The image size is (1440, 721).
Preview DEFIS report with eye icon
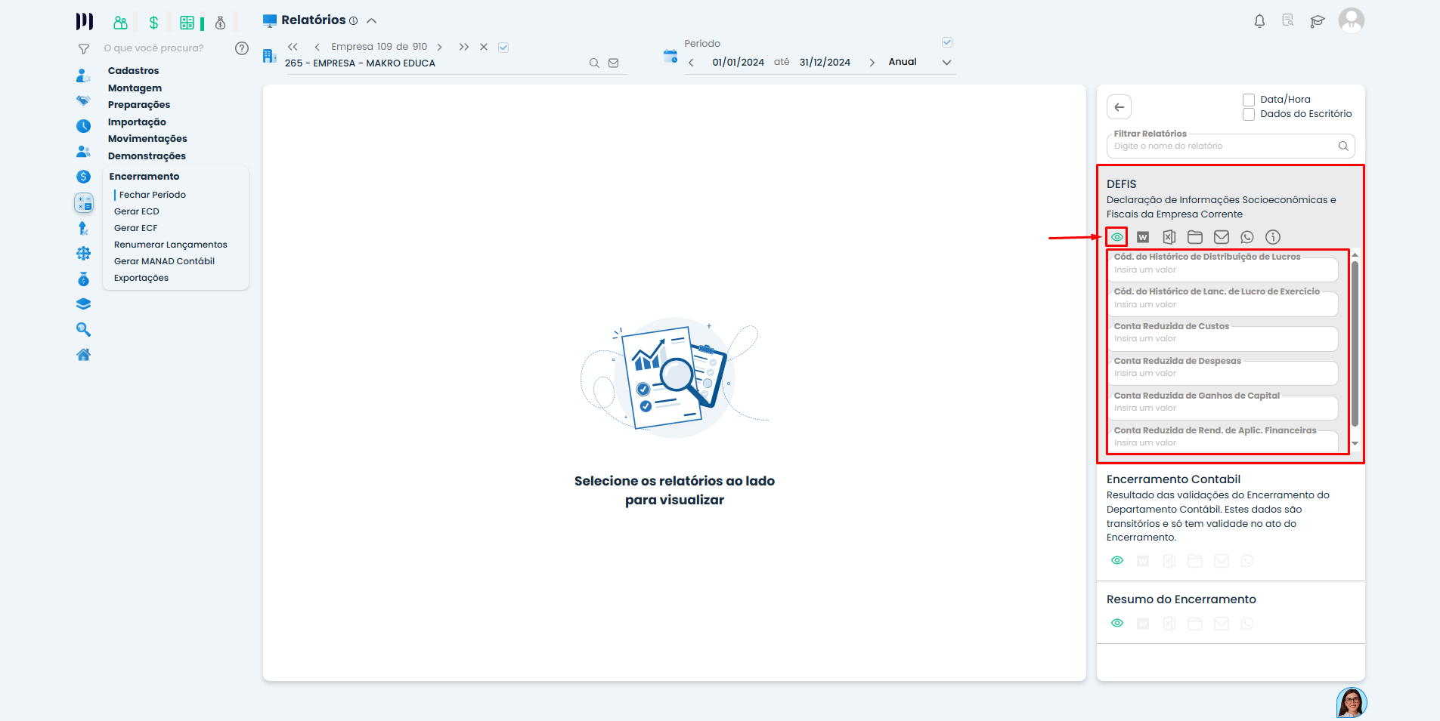coord(1117,237)
